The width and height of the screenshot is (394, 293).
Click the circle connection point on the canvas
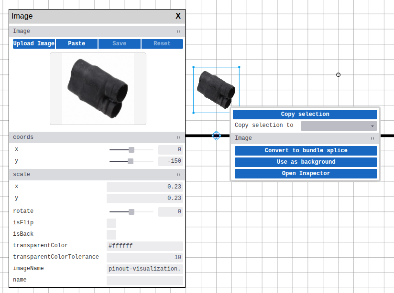pyautogui.click(x=338, y=74)
